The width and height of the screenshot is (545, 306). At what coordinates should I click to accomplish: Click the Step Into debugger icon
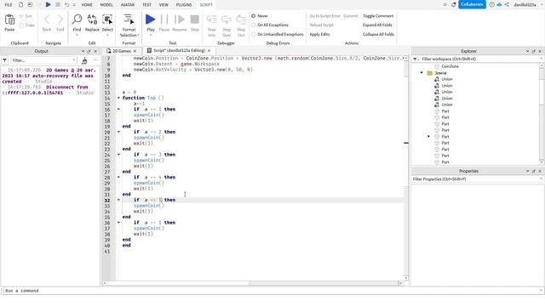[x=212, y=20]
